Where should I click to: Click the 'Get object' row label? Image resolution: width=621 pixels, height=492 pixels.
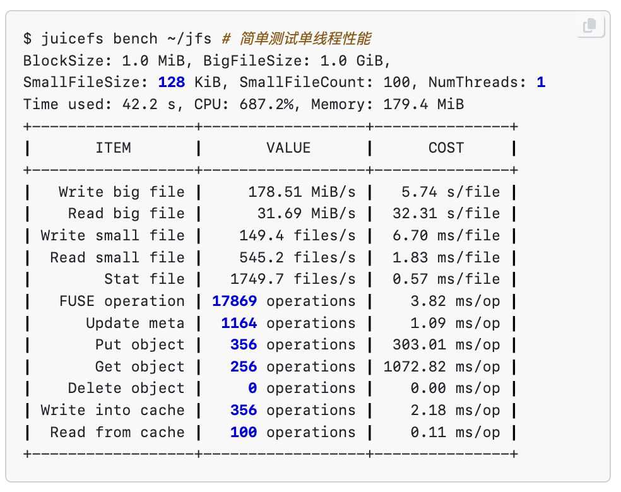tap(140, 366)
